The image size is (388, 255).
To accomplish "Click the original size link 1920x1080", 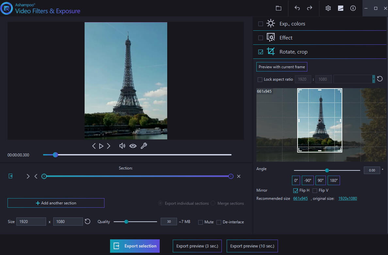I will [x=348, y=198].
